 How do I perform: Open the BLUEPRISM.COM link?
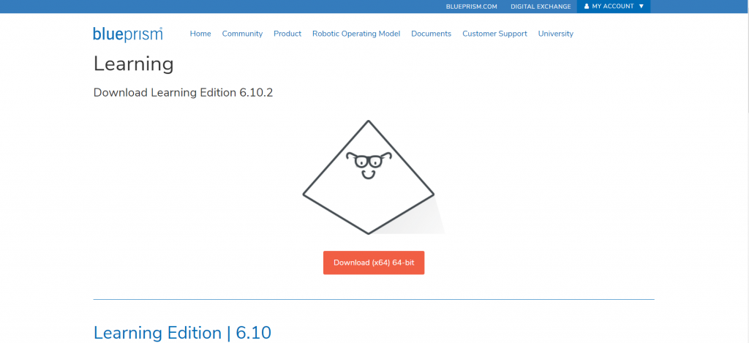[x=472, y=7]
